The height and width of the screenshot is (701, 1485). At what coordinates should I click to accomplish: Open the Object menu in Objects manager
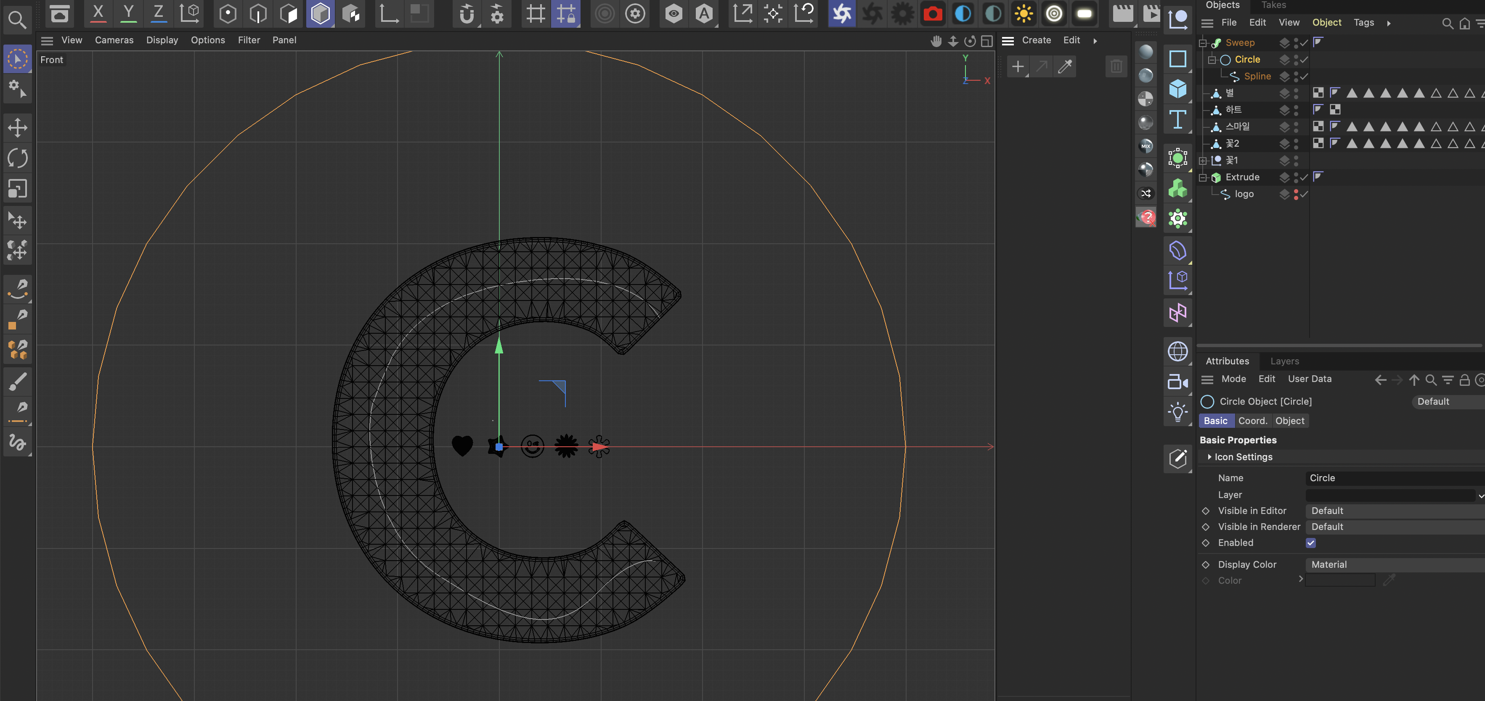1326,22
